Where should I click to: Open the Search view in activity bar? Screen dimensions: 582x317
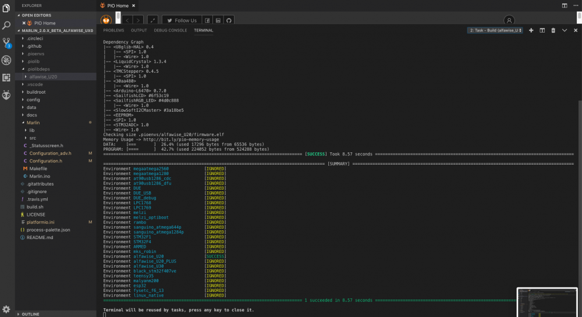click(x=6, y=26)
